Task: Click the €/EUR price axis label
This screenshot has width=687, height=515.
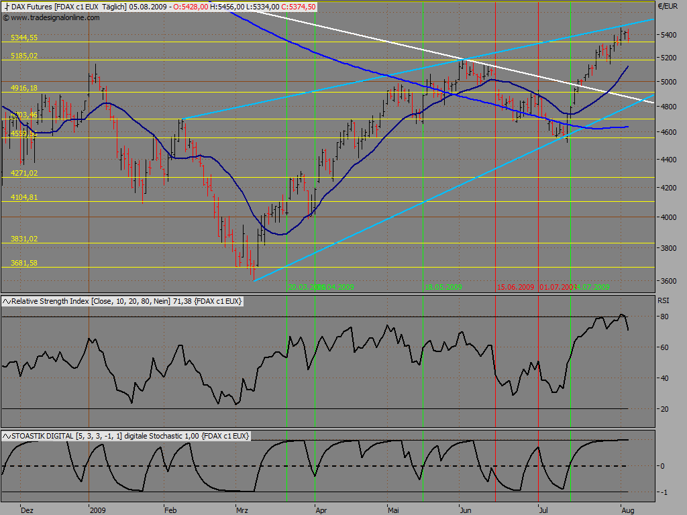Action: coord(668,6)
